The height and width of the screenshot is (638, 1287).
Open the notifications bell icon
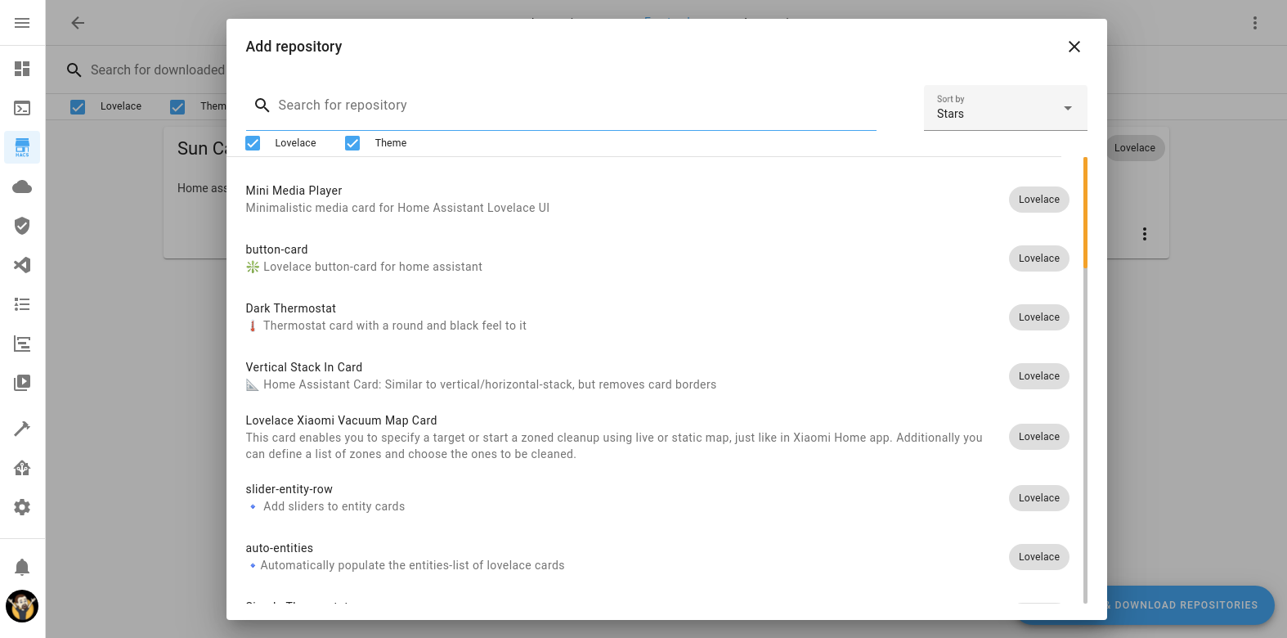22,567
